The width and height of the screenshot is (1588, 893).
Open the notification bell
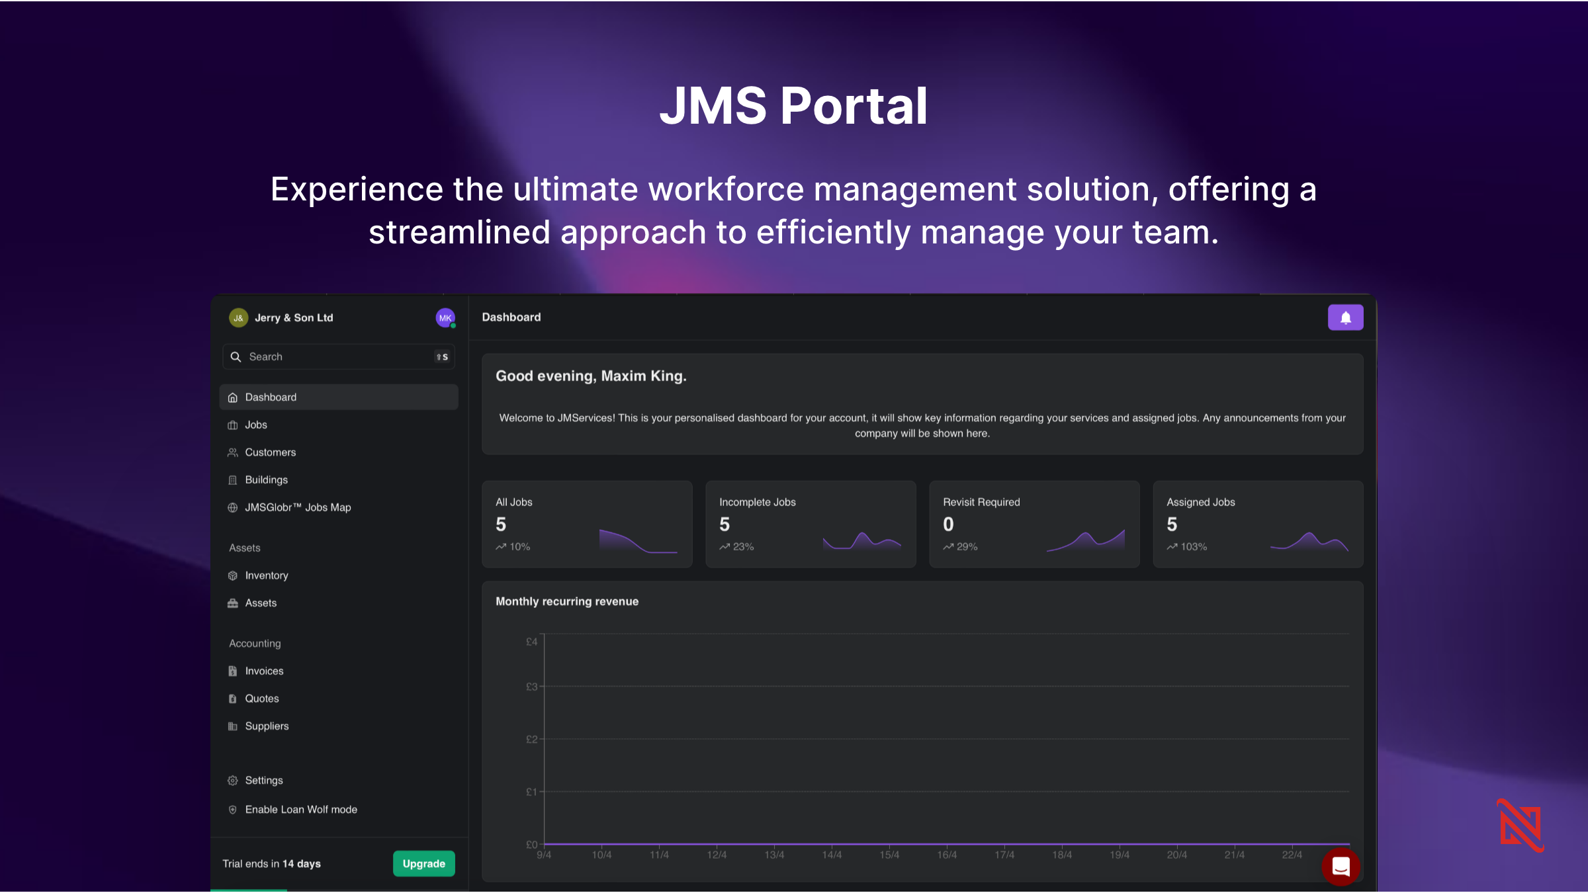click(1346, 318)
